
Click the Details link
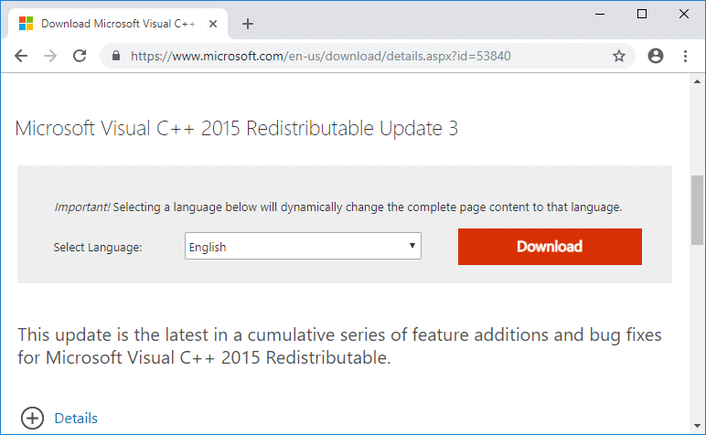click(x=76, y=419)
